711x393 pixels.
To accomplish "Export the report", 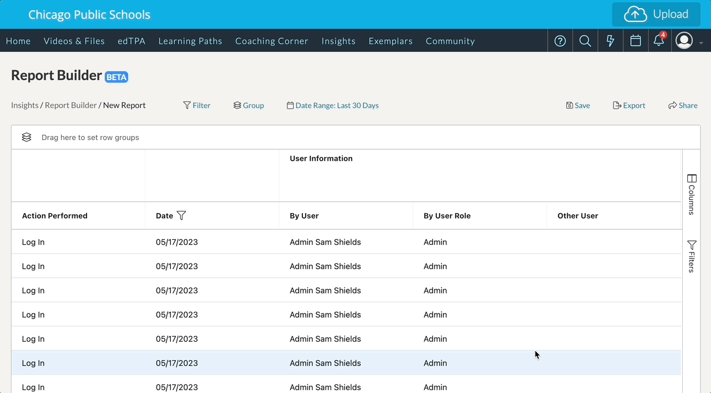I will click(x=629, y=105).
